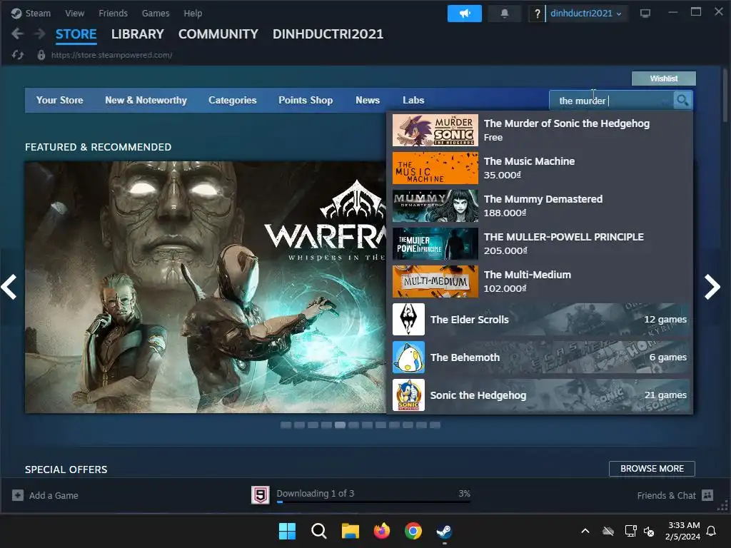Open the Friends menu
The height and width of the screenshot is (548, 731).
(x=114, y=14)
